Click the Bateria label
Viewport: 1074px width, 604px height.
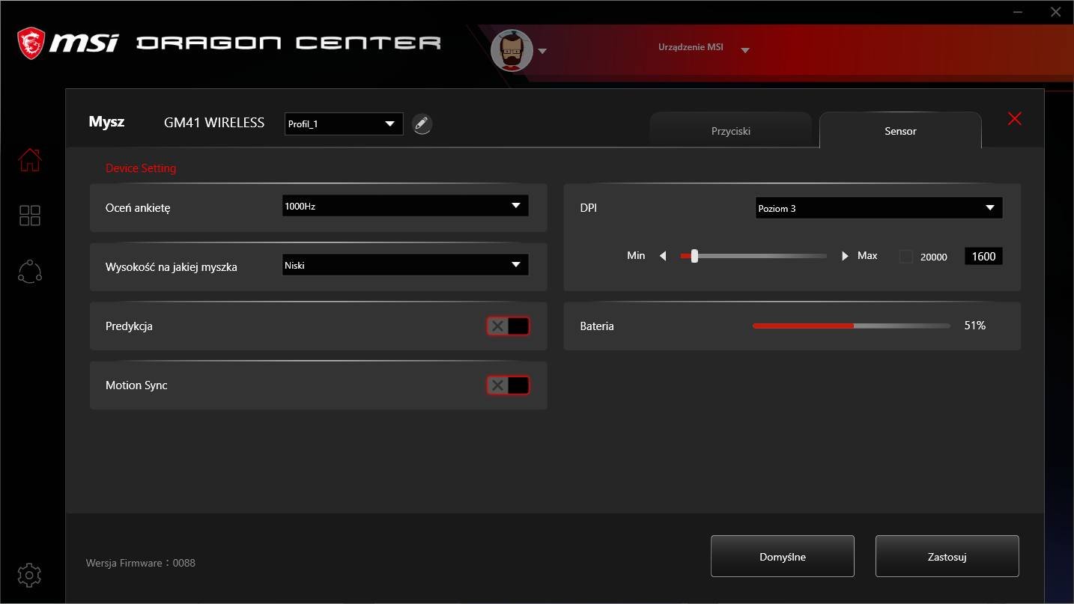click(597, 326)
